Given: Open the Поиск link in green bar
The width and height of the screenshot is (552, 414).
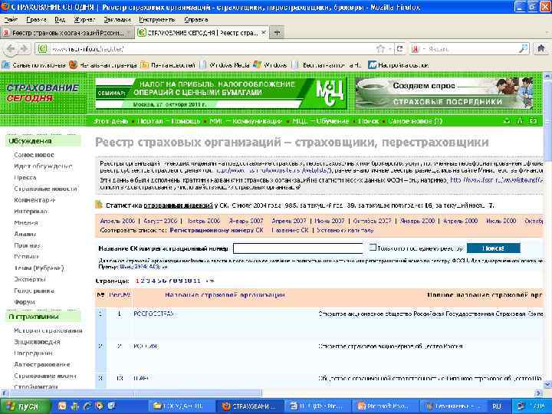Looking at the screenshot, I should (368, 121).
